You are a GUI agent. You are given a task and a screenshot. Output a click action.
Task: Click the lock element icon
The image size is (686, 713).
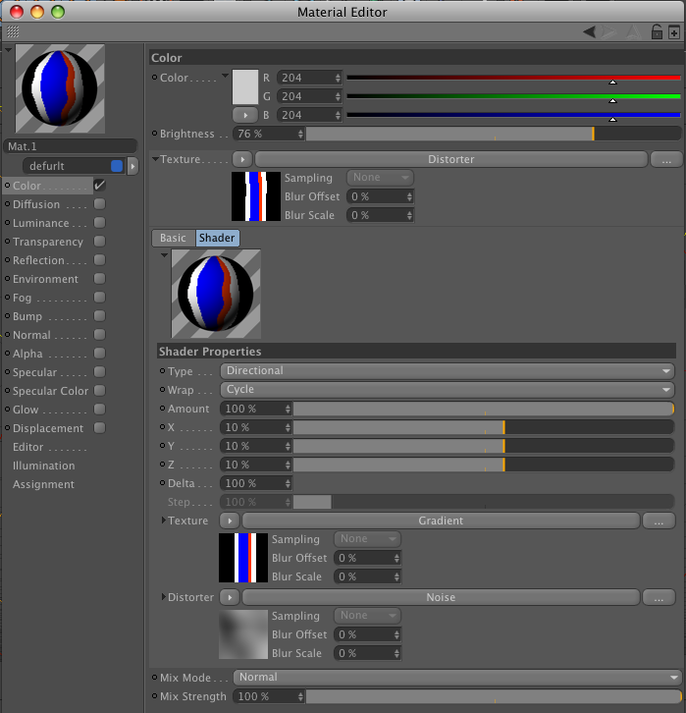click(x=658, y=32)
